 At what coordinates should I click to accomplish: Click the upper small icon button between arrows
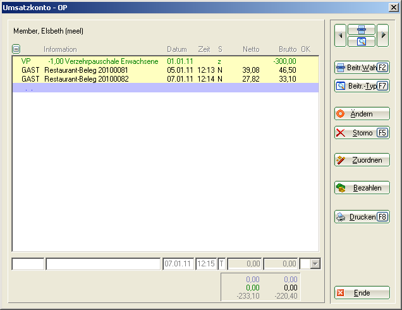pos(362,30)
